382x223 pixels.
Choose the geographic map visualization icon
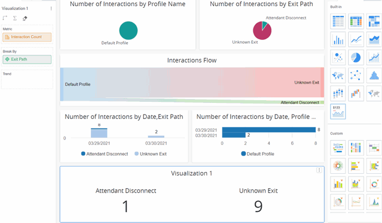click(338, 76)
